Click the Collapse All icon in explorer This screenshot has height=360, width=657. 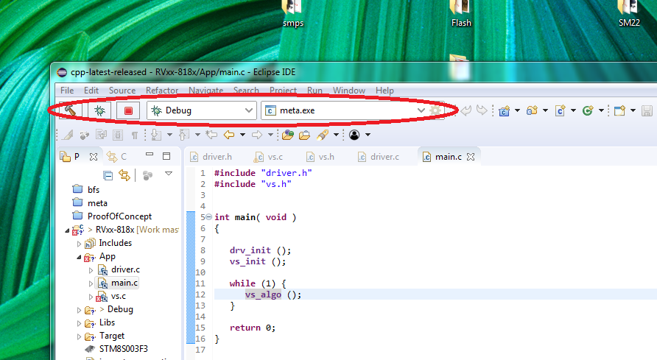[108, 175]
